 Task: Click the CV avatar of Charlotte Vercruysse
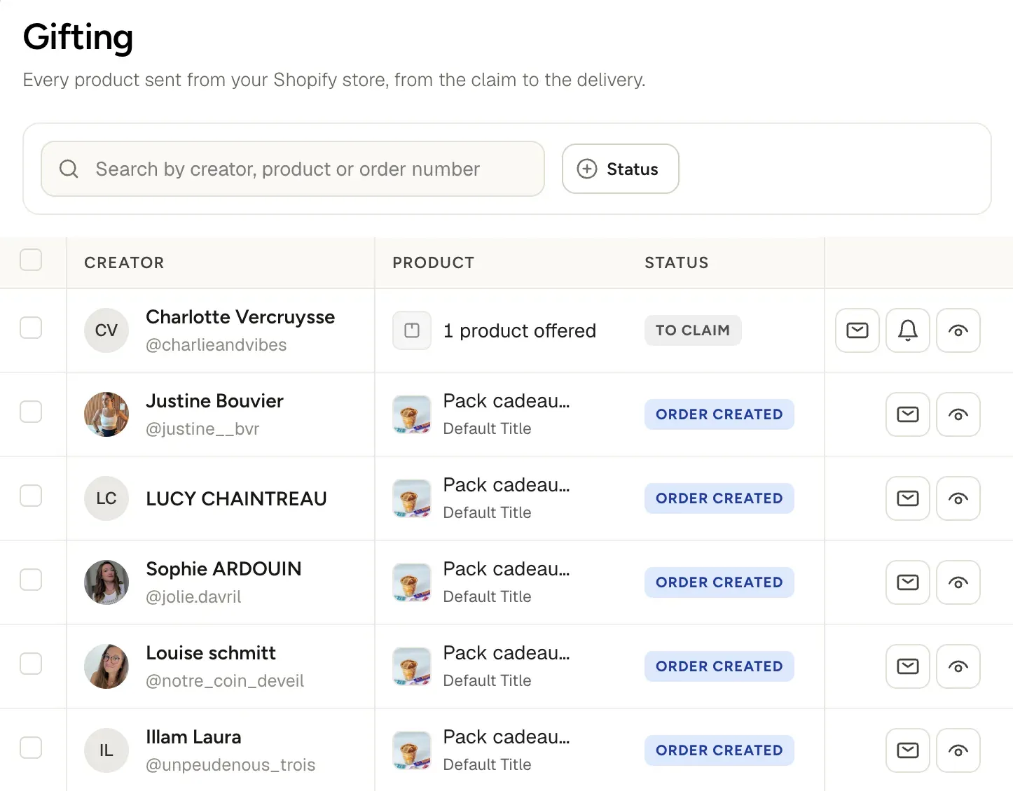tap(106, 330)
